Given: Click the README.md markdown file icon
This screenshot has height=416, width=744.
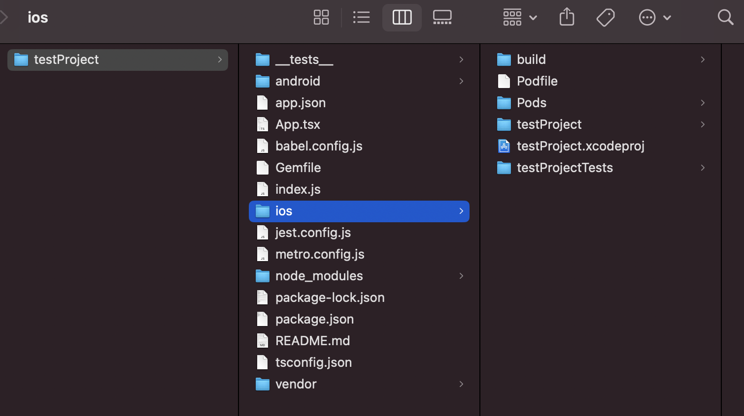Looking at the screenshot, I should point(263,341).
